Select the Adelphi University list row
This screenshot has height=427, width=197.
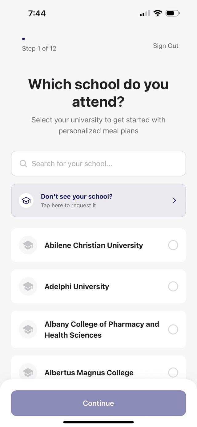coord(98,286)
